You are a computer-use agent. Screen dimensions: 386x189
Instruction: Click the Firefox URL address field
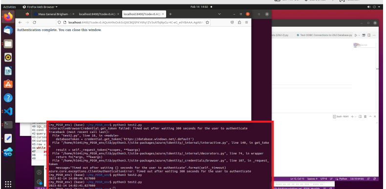pyautogui.click(x=133, y=22)
